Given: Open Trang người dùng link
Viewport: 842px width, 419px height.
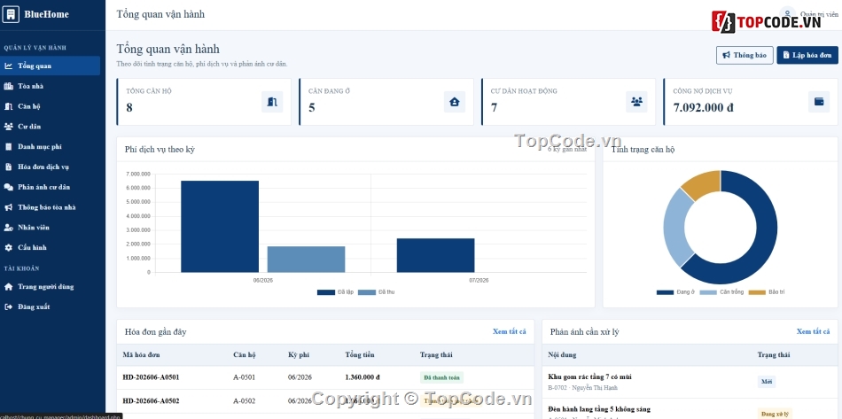Looking at the screenshot, I should [50, 286].
